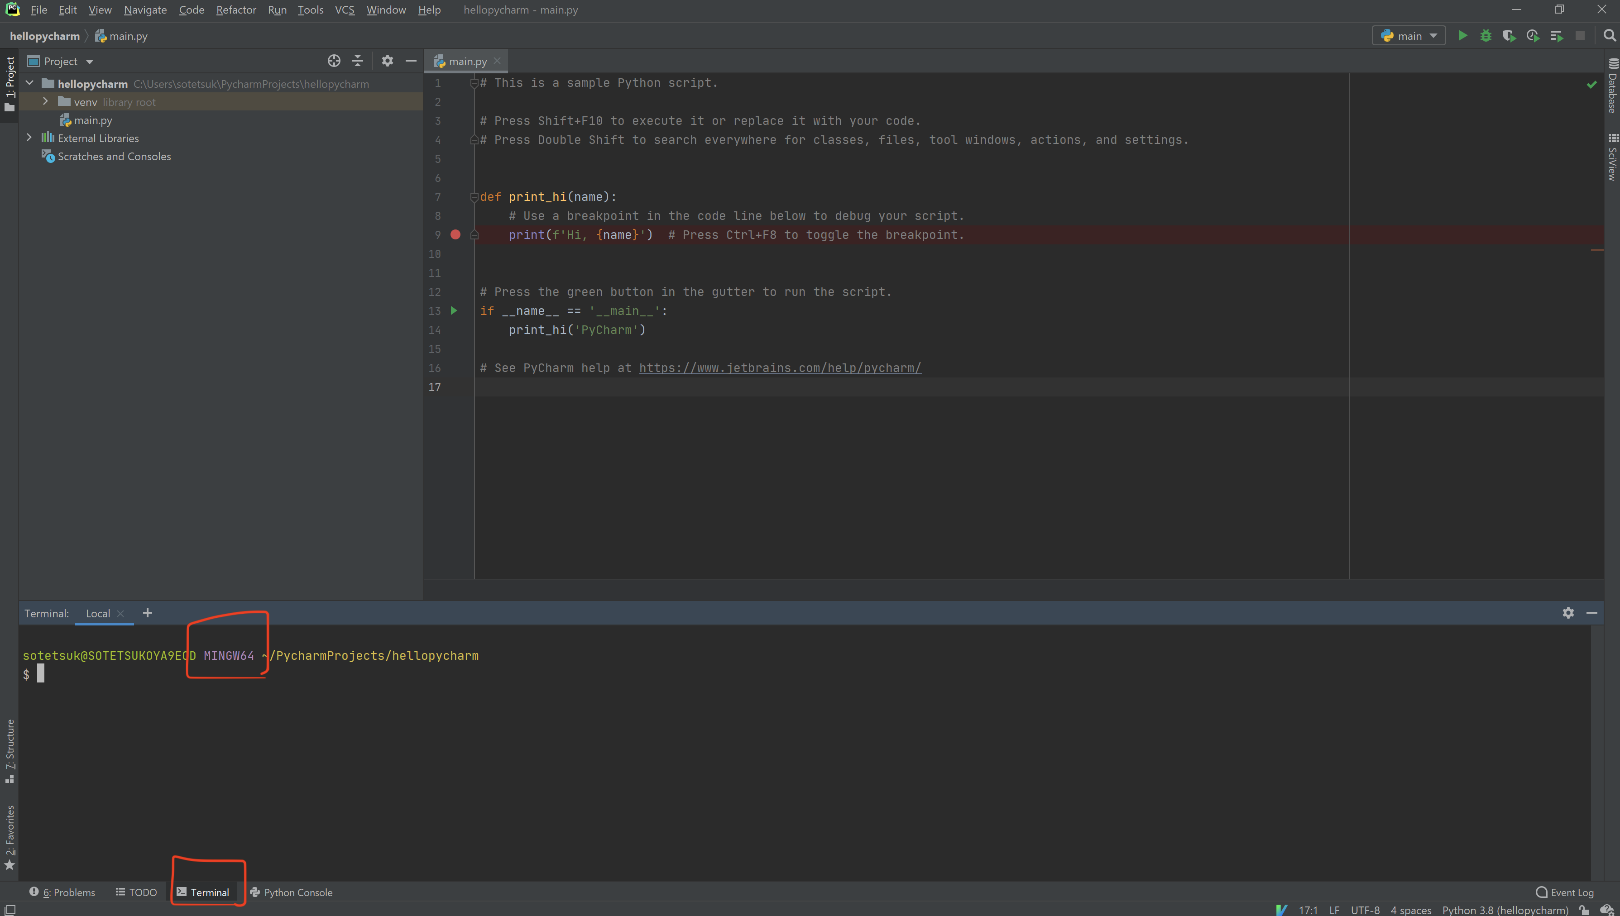1620x916 pixels.
Task: Switch the Python 3.8 (hellopycharm) interpreter
Action: (x=1505, y=910)
